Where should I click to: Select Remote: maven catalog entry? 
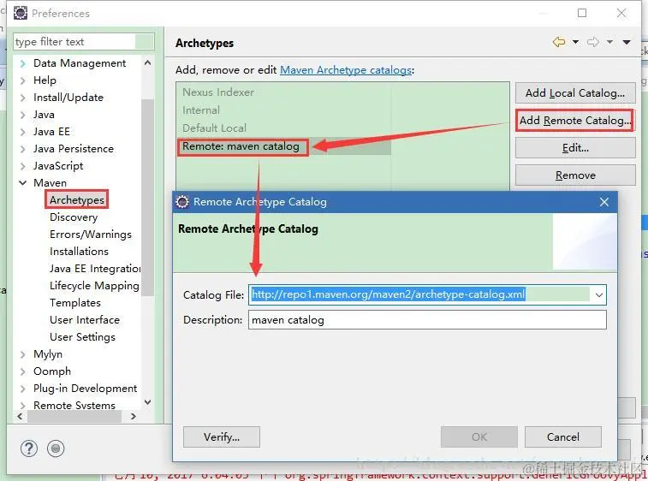pyautogui.click(x=241, y=146)
